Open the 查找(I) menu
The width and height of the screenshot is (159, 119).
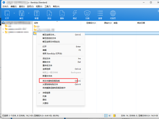22,7
